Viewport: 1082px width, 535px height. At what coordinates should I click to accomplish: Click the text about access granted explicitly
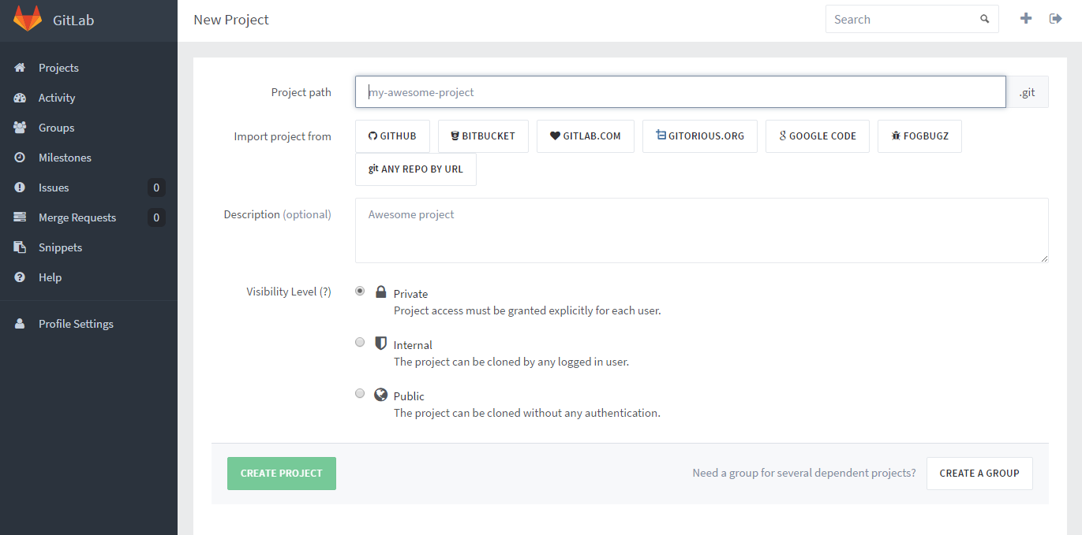[x=527, y=310]
